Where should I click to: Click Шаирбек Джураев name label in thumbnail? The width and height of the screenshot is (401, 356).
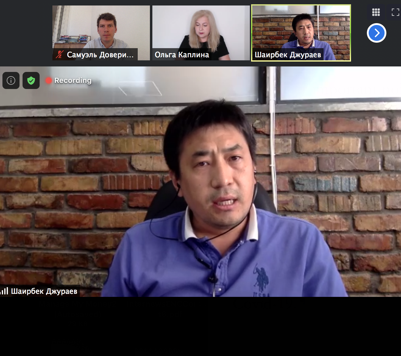tap(288, 55)
